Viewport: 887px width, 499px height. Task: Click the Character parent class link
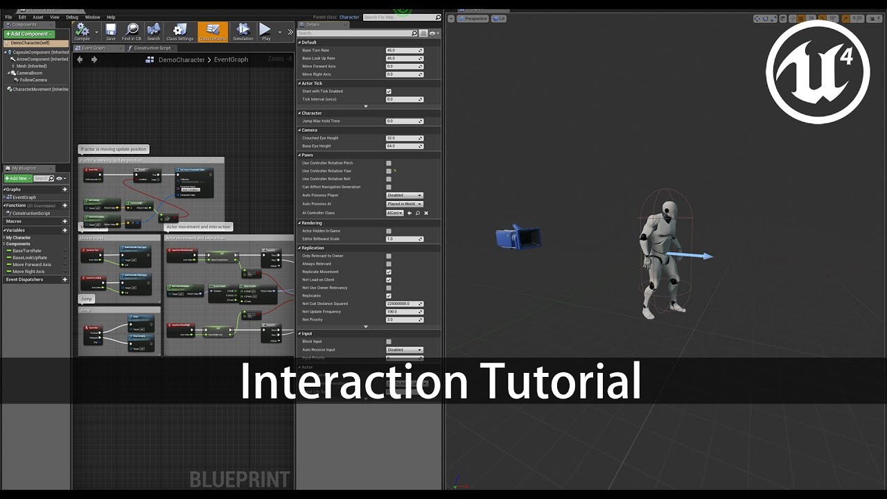pos(349,17)
